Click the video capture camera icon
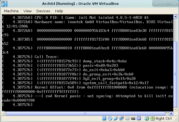The height and width of the screenshot is (122, 179). [133, 118]
